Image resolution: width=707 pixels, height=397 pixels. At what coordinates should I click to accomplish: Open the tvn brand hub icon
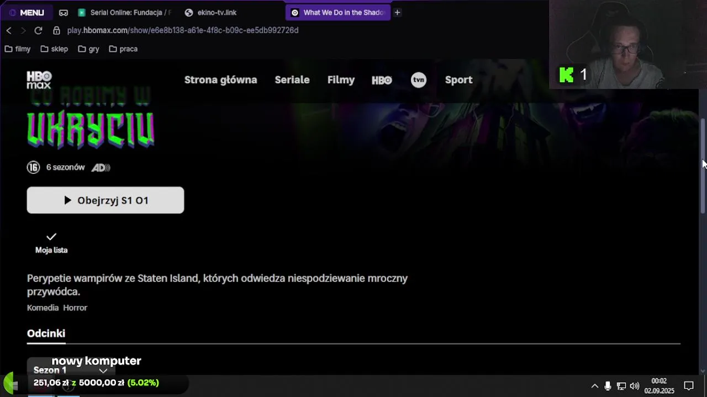(x=419, y=80)
